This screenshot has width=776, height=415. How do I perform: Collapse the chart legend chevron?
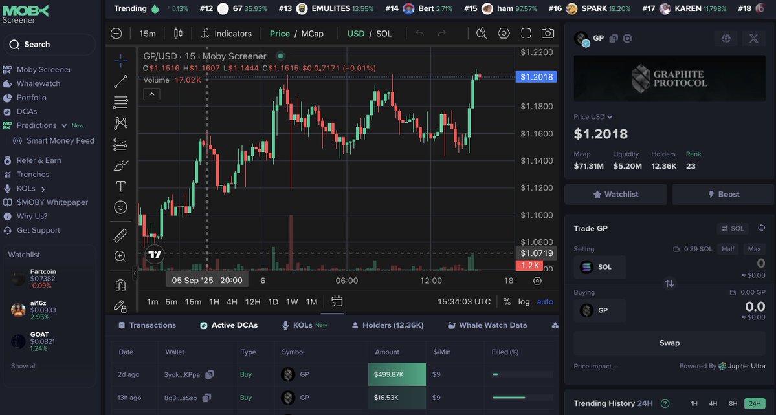(x=152, y=94)
